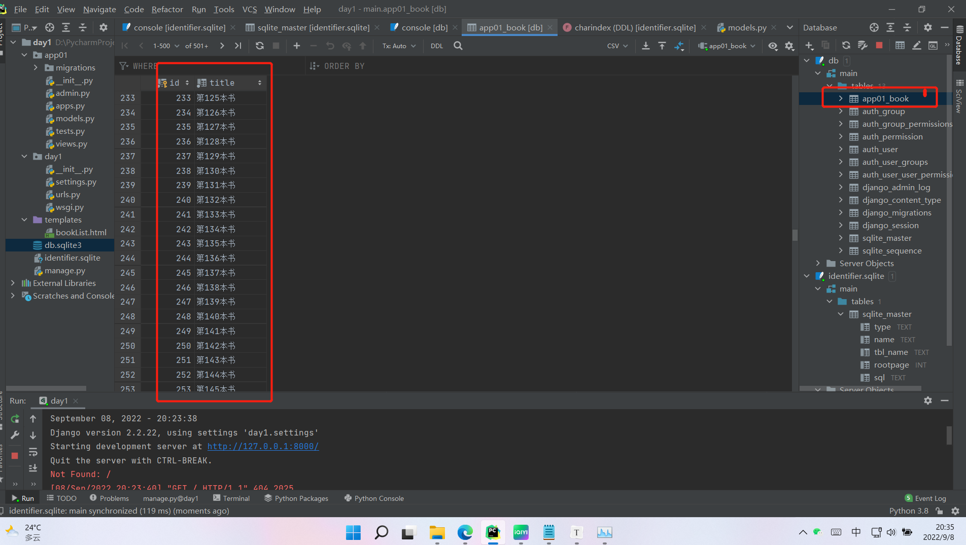Viewport: 966px width, 545px height.
Task: Open the Tx: Auto transaction dropdown
Action: pos(399,46)
